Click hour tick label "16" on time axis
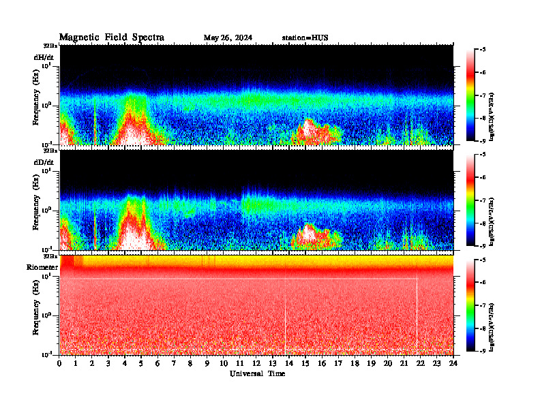This screenshot has height=417, width=540. pos(322,364)
